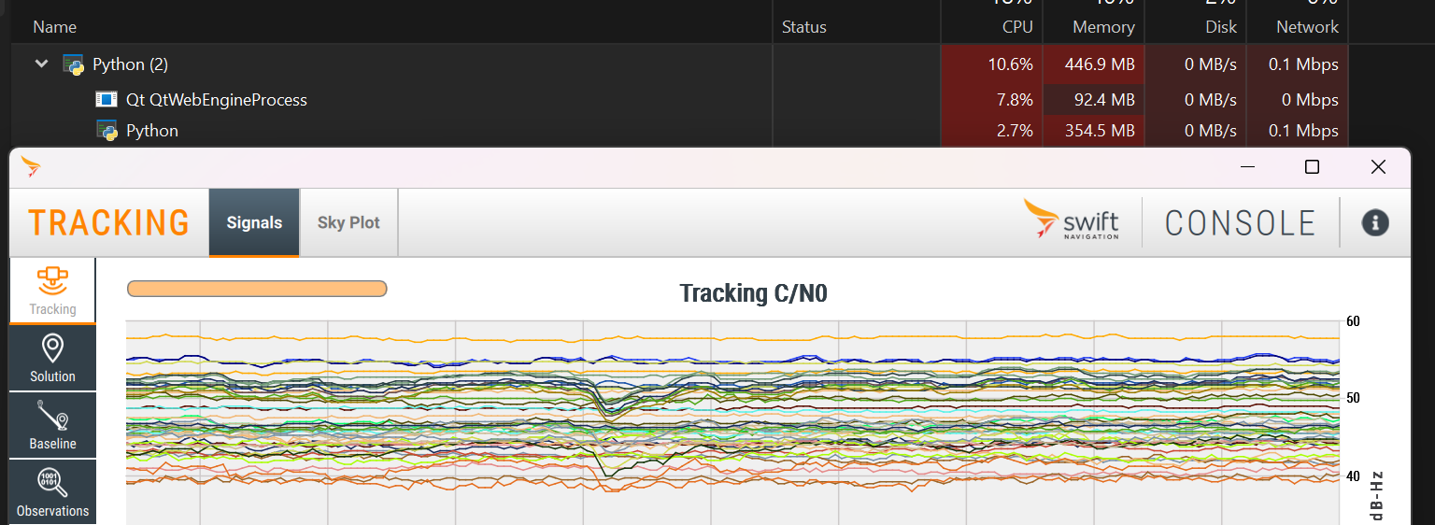Viewport: 1435px width, 525px height.
Task: Open the Solution sidebar panel
Action: (52, 358)
